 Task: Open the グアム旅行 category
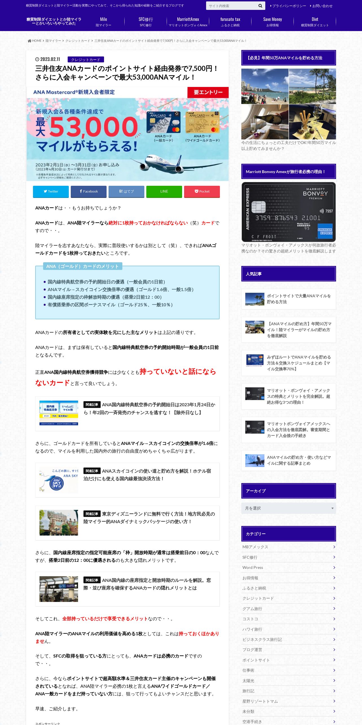(289, 609)
